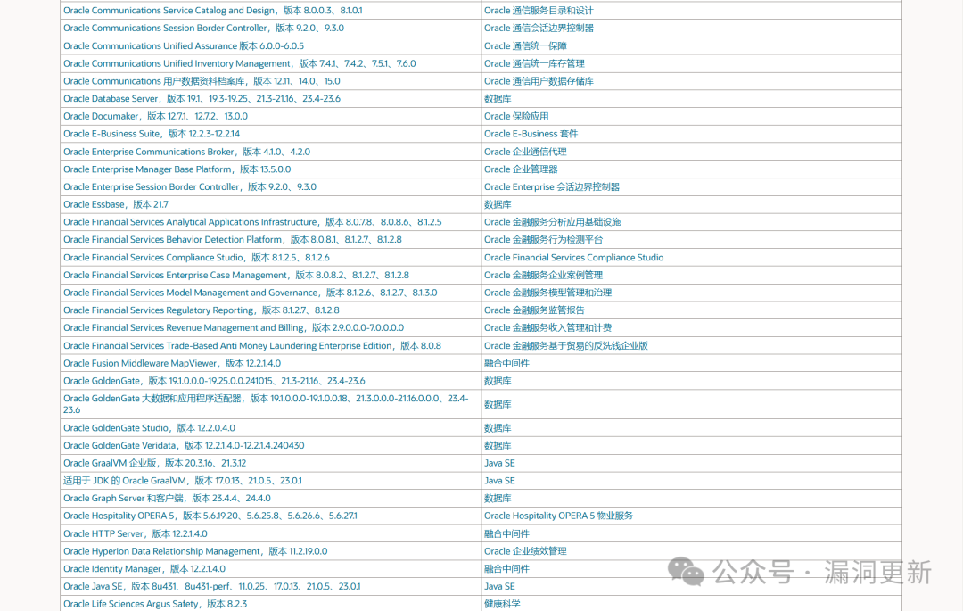Click Financial Services Compliance Studio 版本 8.1.2.5 link

(196, 258)
